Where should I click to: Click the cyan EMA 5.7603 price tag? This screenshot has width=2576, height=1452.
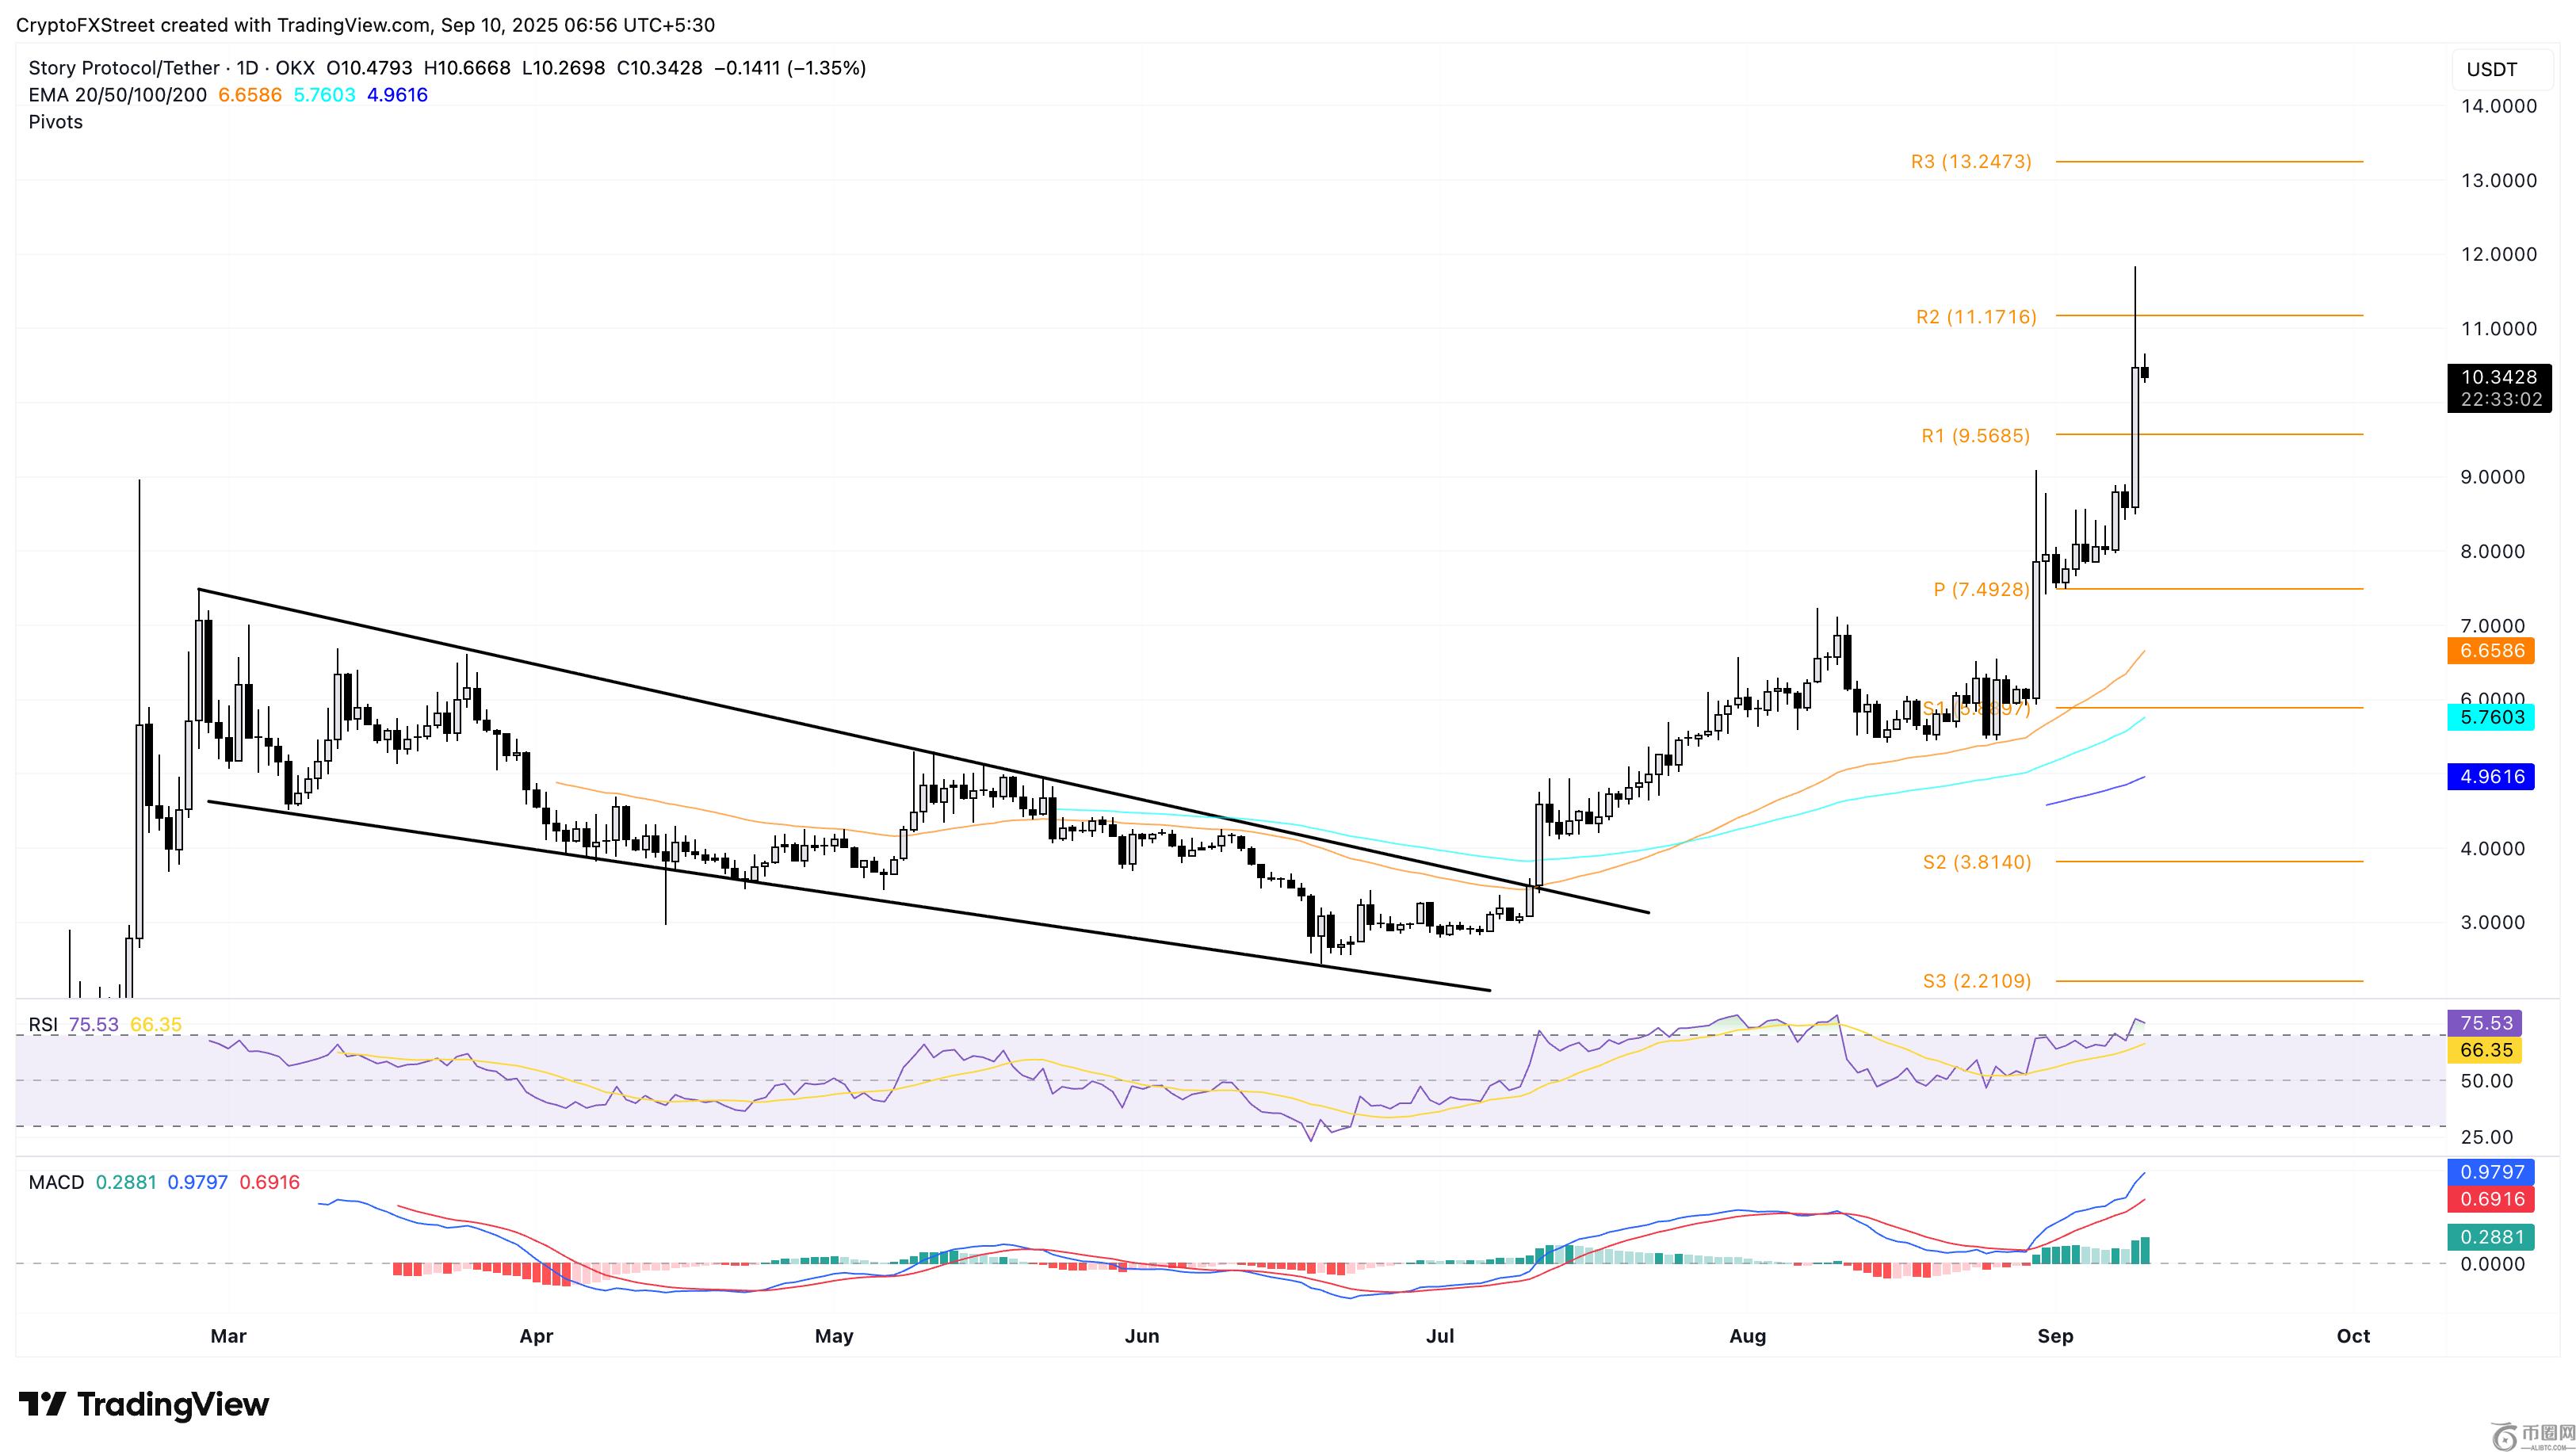click(x=2491, y=717)
